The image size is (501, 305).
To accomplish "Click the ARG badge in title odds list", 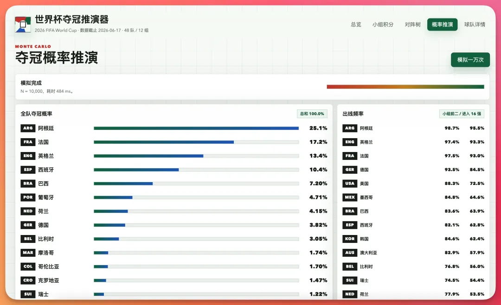I will tap(28, 128).
